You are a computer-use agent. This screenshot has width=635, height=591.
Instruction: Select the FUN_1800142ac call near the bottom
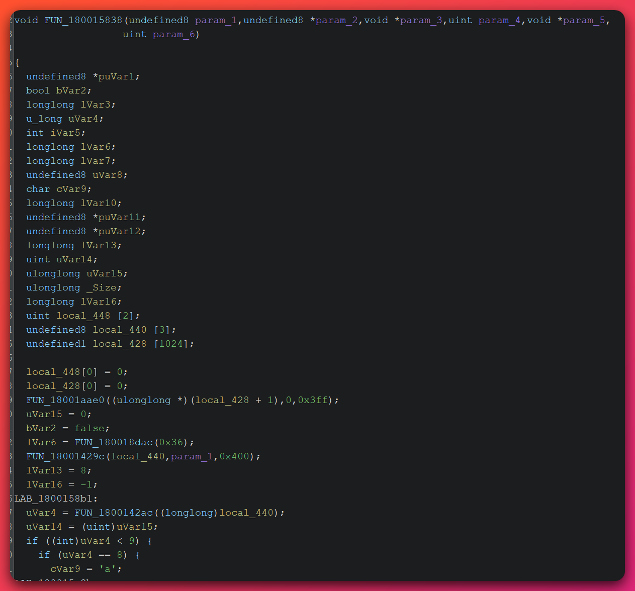click(114, 513)
